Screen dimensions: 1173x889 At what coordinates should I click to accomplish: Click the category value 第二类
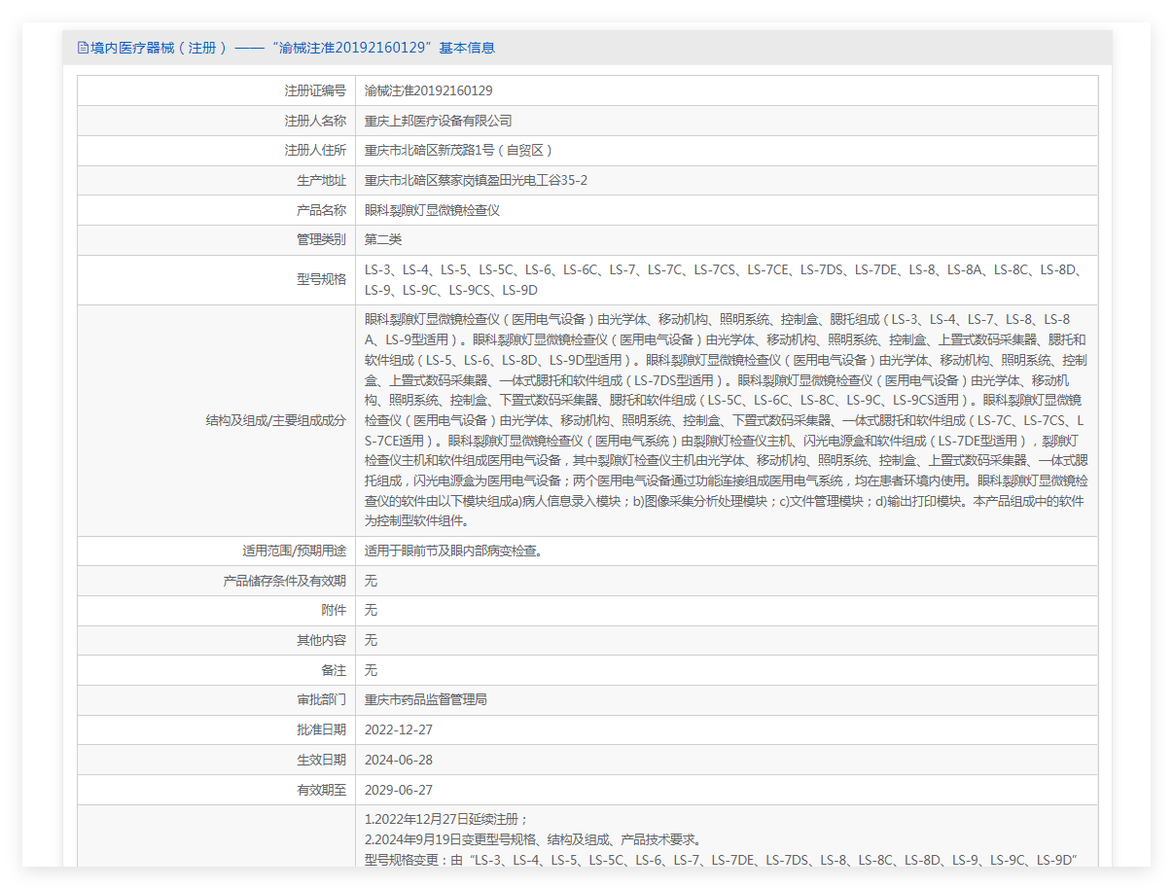tap(383, 240)
